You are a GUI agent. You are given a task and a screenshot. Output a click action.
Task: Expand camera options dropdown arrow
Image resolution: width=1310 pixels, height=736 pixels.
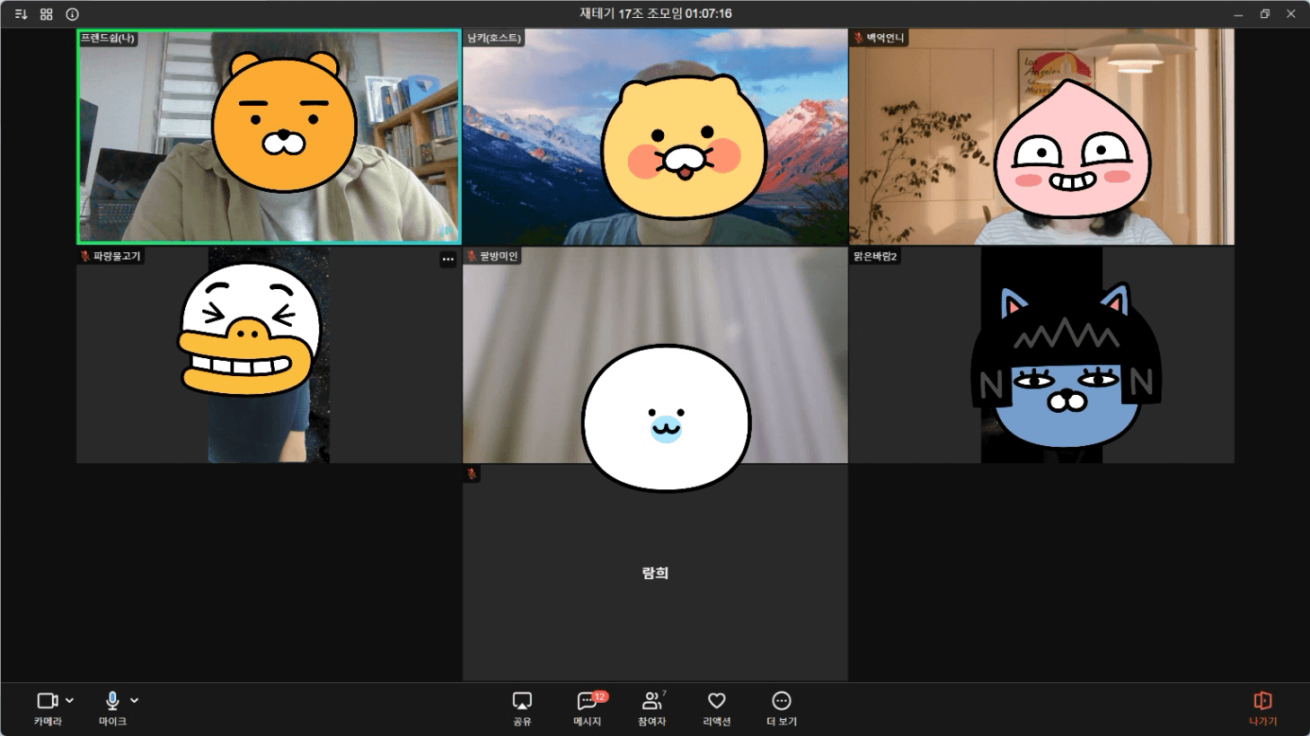point(70,700)
